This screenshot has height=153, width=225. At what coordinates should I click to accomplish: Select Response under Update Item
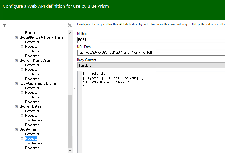click(x=32, y=148)
